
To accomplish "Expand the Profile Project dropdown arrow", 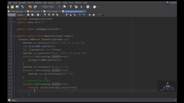I will (98, 7).
